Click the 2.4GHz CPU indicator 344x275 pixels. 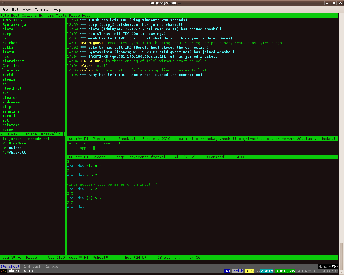[x=267, y=271]
